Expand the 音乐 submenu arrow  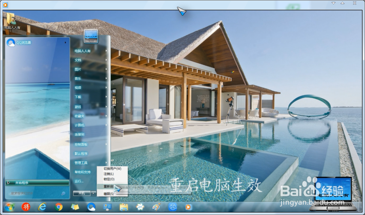[106, 78]
